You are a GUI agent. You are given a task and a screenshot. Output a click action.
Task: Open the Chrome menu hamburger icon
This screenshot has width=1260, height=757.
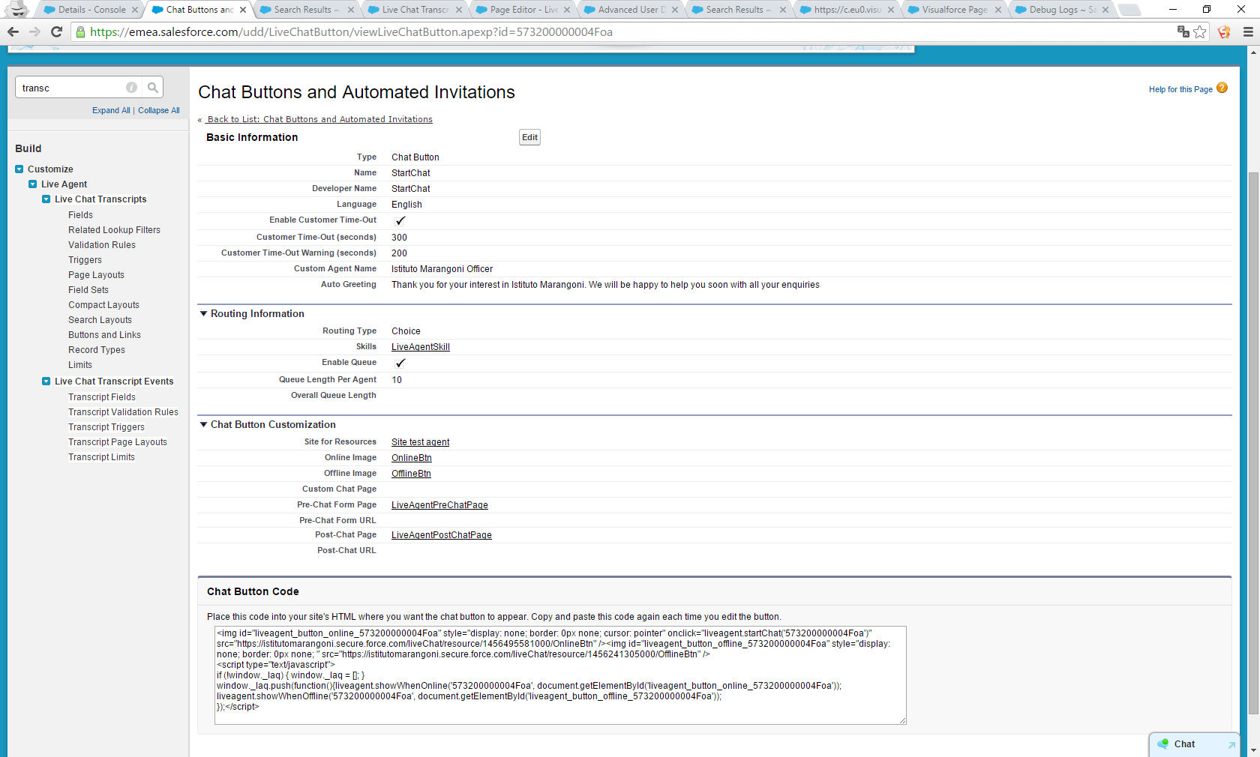point(1248,31)
